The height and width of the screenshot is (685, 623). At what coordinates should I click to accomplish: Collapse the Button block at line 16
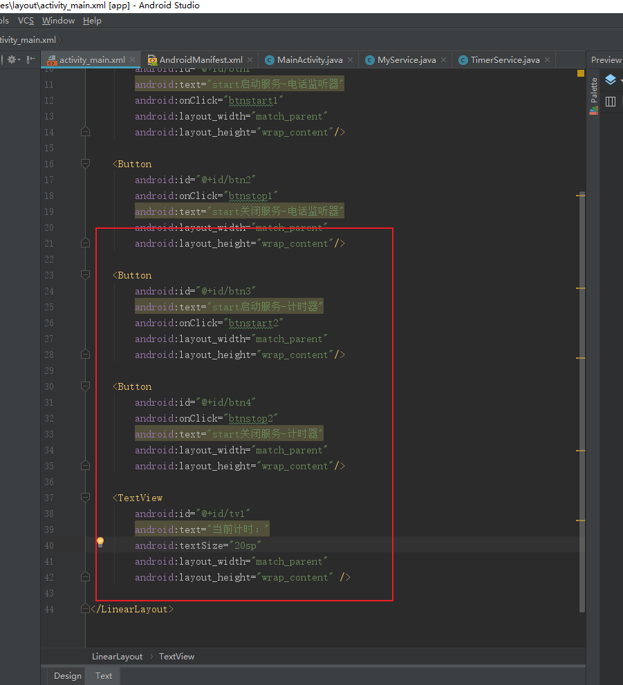pos(85,164)
